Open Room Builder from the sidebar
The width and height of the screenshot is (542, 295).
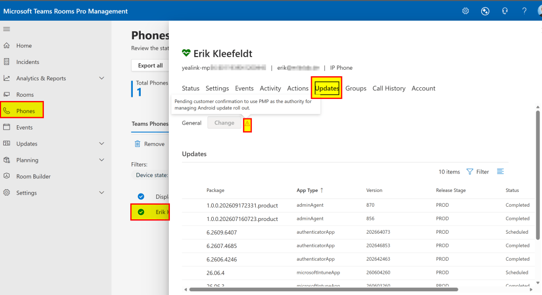click(x=33, y=176)
